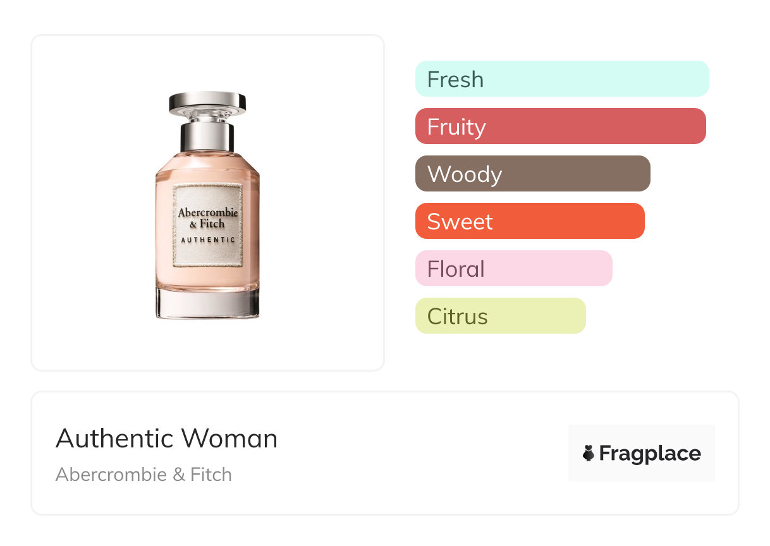Click the pink liquid above the bottle label
The image size is (770, 546).
pos(207,167)
